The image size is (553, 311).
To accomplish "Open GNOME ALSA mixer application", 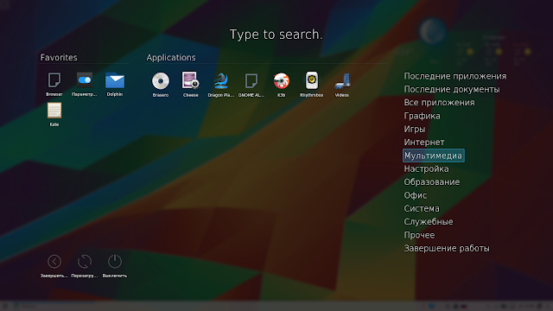I will 251,85.
